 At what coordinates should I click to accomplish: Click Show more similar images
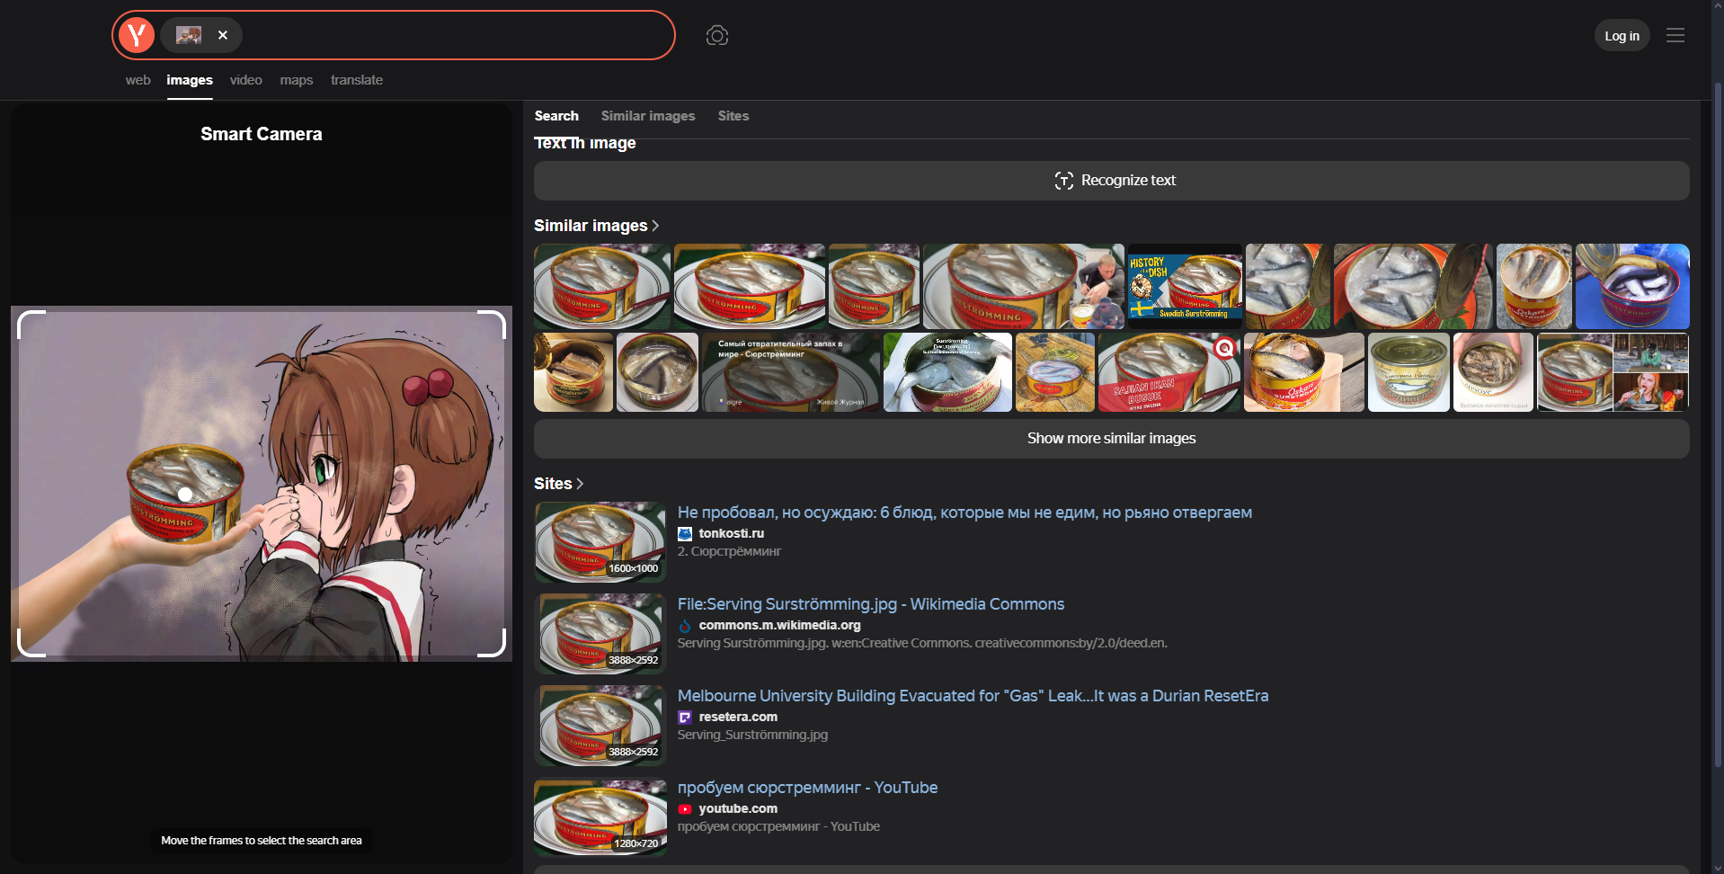point(1112,439)
